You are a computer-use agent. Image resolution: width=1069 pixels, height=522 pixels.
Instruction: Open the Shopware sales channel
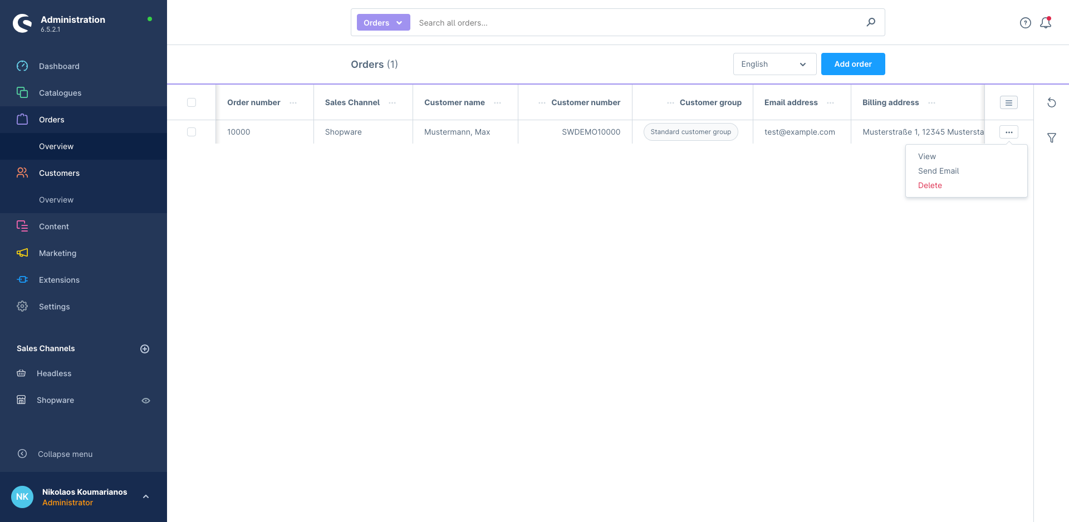pyautogui.click(x=55, y=400)
